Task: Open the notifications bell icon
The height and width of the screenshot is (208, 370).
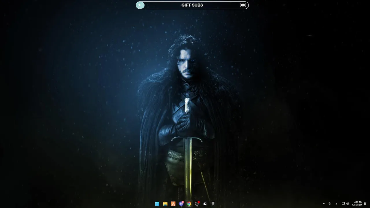Action: pos(365,204)
